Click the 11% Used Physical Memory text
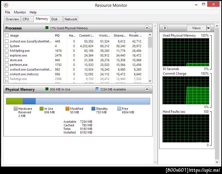The width and height of the screenshot is (222, 174). coord(69,28)
